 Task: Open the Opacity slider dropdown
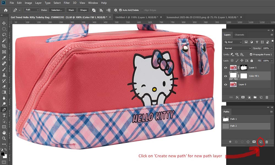(272, 48)
